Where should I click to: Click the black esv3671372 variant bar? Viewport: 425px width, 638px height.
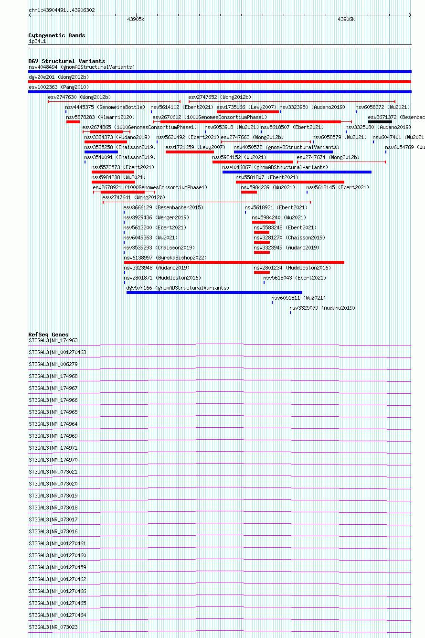click(380, 122)
